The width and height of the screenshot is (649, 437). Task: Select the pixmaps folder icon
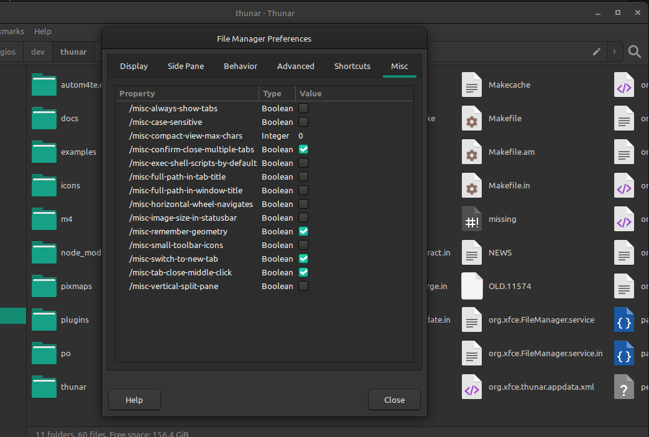[x=44, y=285]
